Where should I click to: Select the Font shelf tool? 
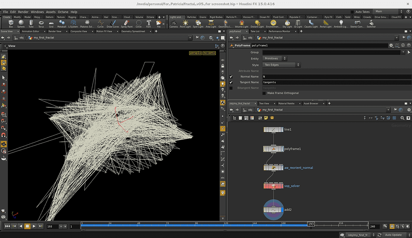point(149,24)
